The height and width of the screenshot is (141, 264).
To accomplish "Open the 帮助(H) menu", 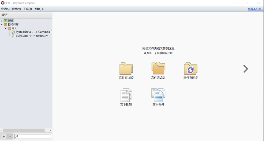I will pyautogui.click(x=39, y=9).
